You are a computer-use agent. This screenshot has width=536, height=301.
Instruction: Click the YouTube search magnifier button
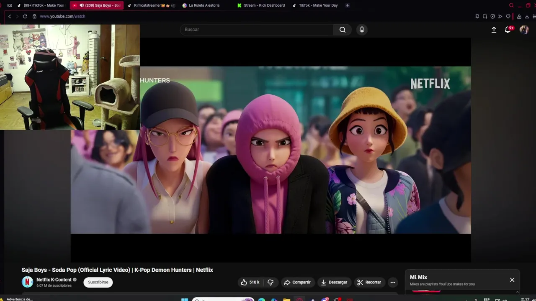pos(343,30)
